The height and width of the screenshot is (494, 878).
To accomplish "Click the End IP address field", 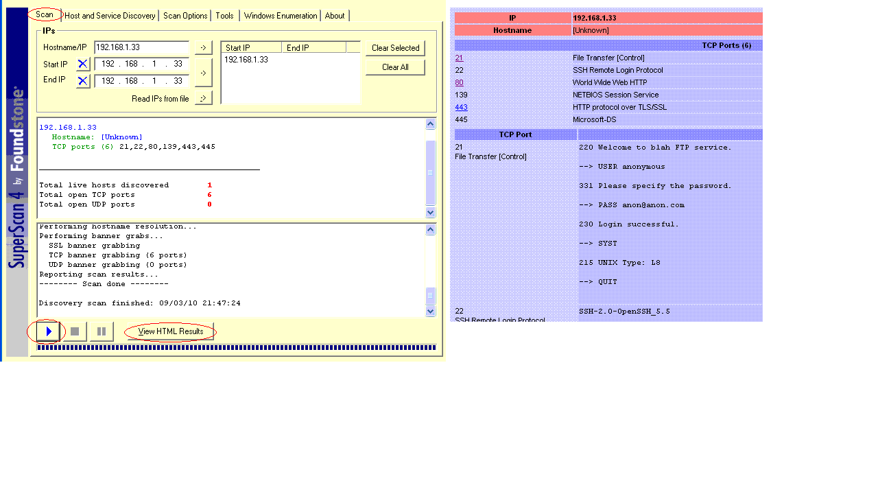I will click(141, 81).
